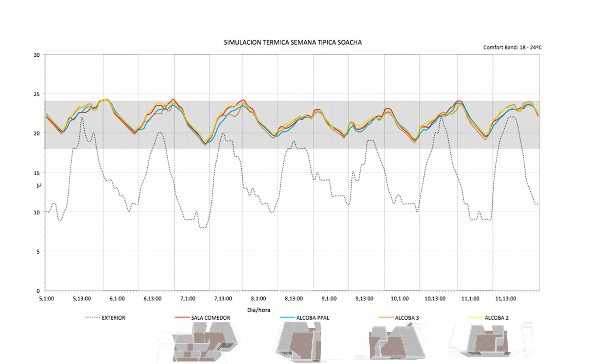Image resolution: width=591 pixels, height=364 pixels.
Task: Click the 7,1:00 x-axis tick label
Action: click(x=188, y=298)
